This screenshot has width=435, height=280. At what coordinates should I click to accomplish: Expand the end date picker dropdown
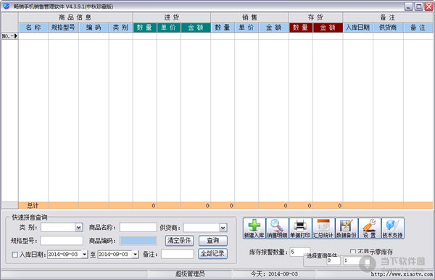pos(135,254)
